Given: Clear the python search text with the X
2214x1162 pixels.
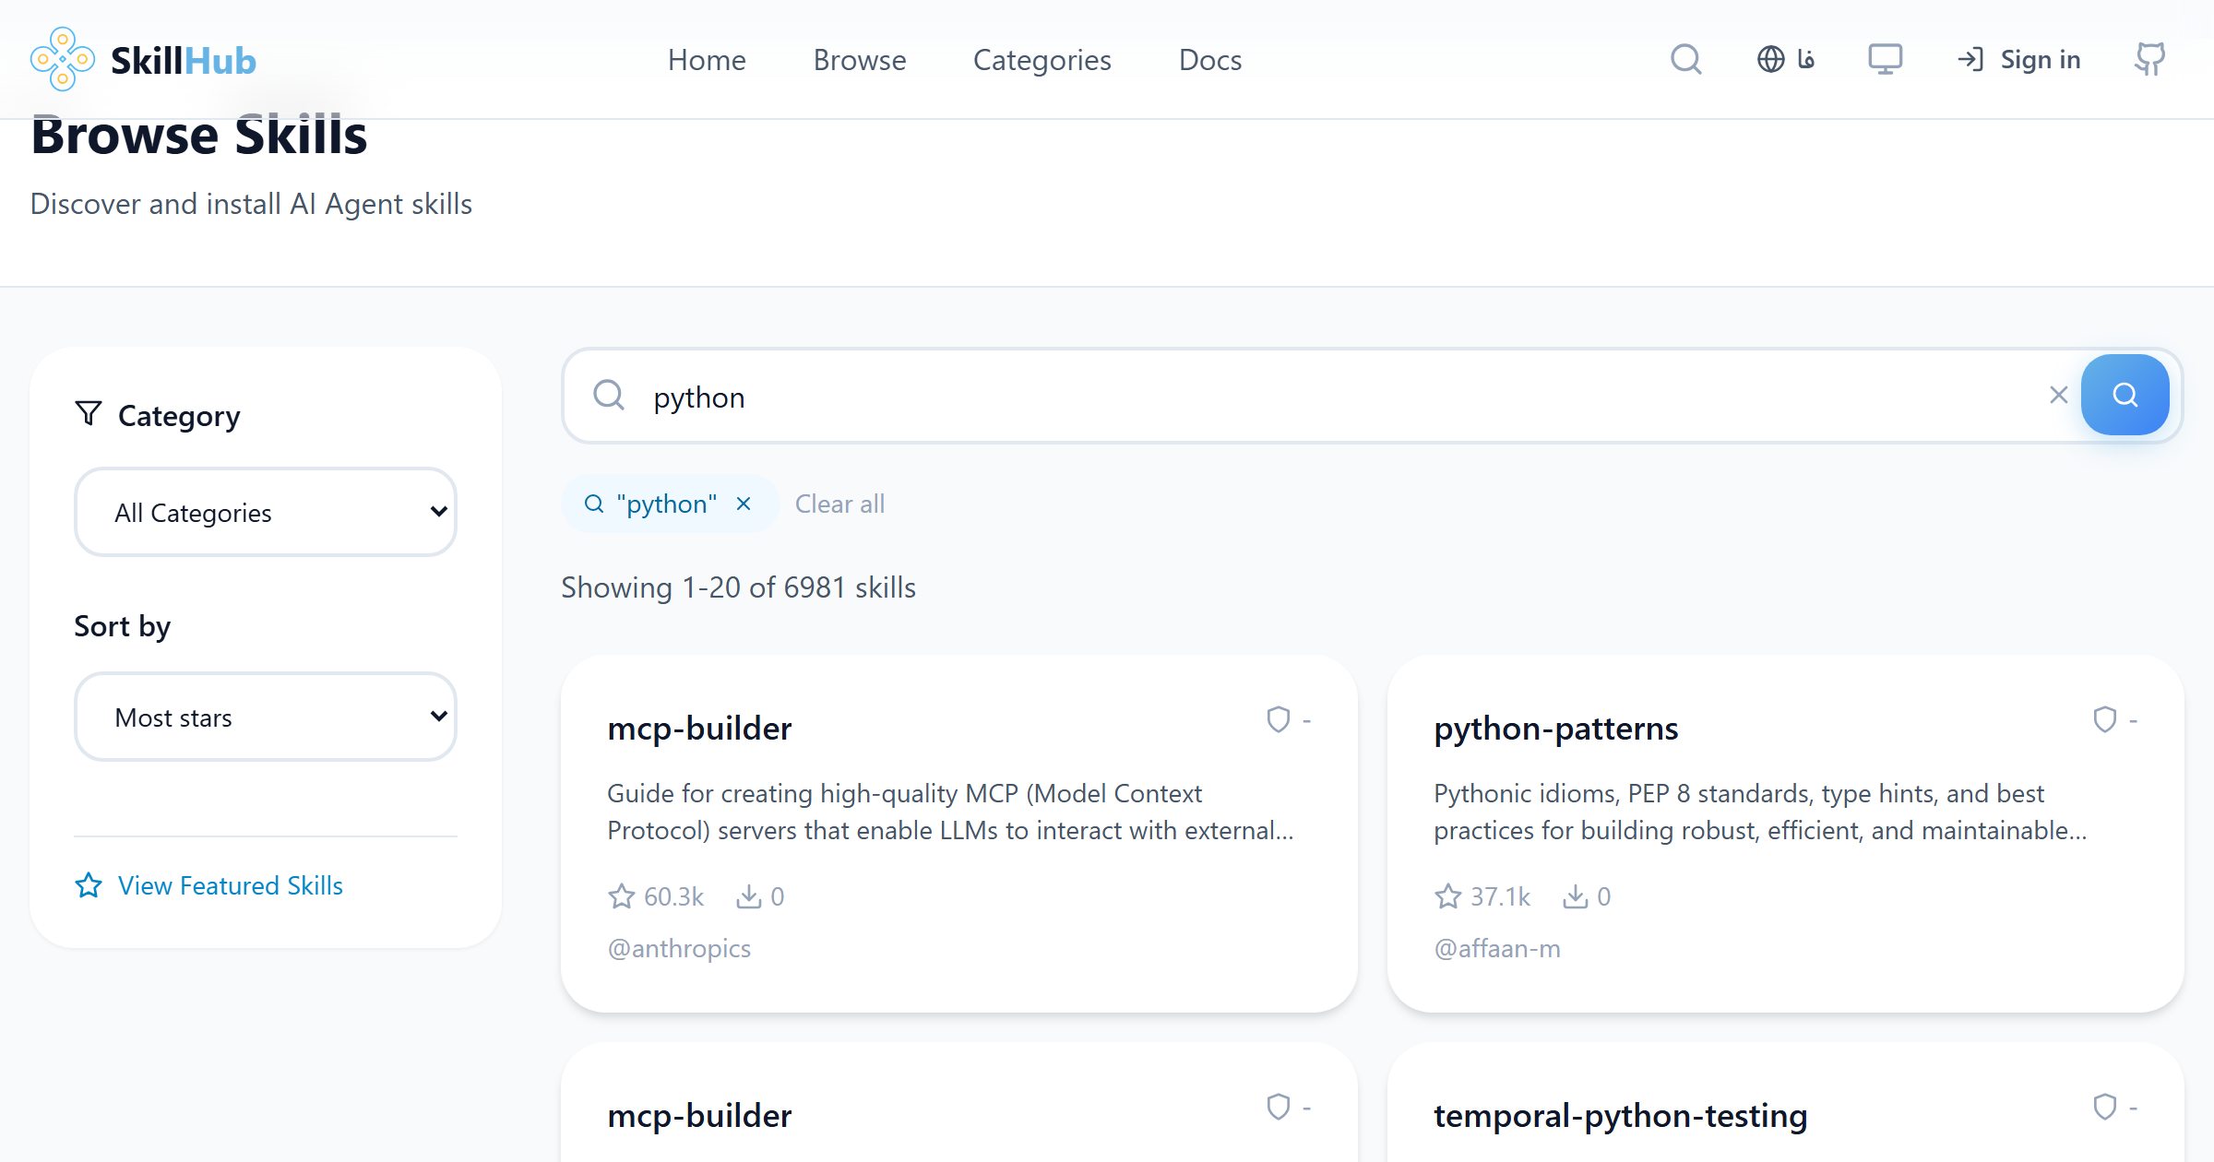Looking at the screenshot, I should click(2058, 395).
